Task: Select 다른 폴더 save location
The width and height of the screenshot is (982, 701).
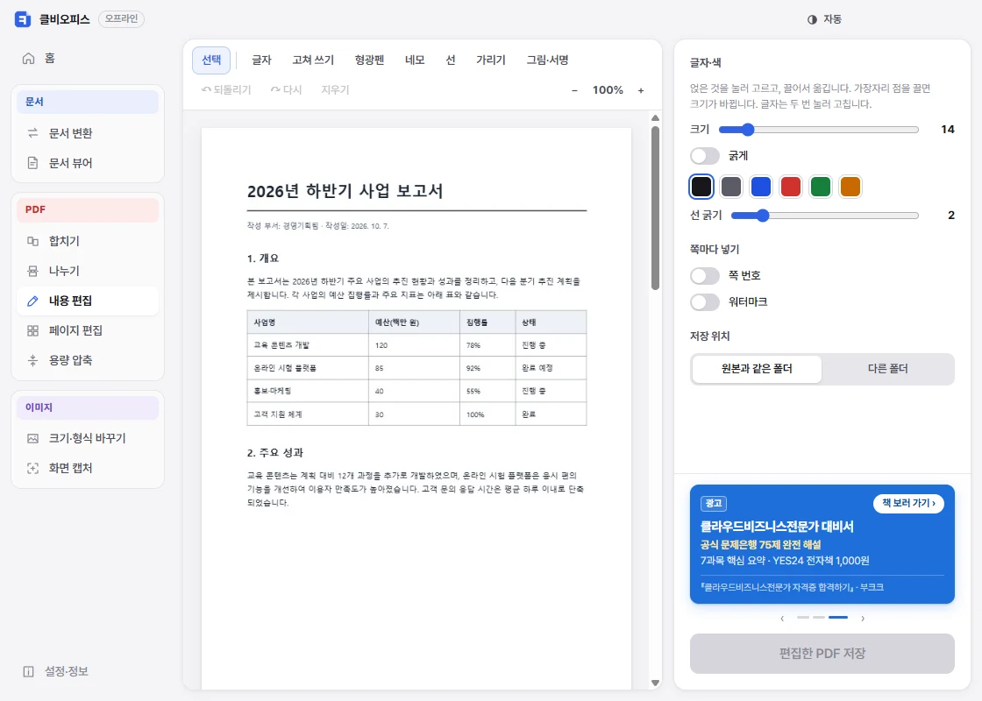Action: 887,369
